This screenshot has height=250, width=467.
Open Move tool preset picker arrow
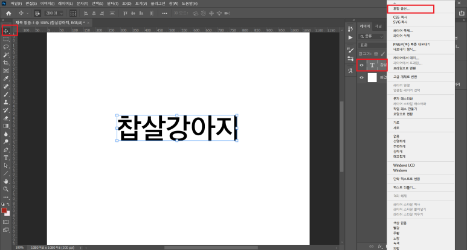point(27,13)
